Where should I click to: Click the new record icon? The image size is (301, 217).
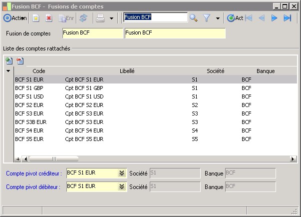[x=35, y=18]
